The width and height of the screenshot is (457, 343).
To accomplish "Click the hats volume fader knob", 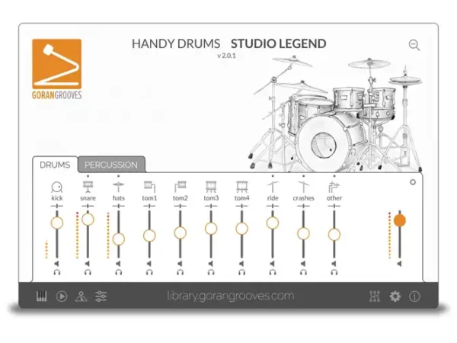I will [x=119, y=239].
